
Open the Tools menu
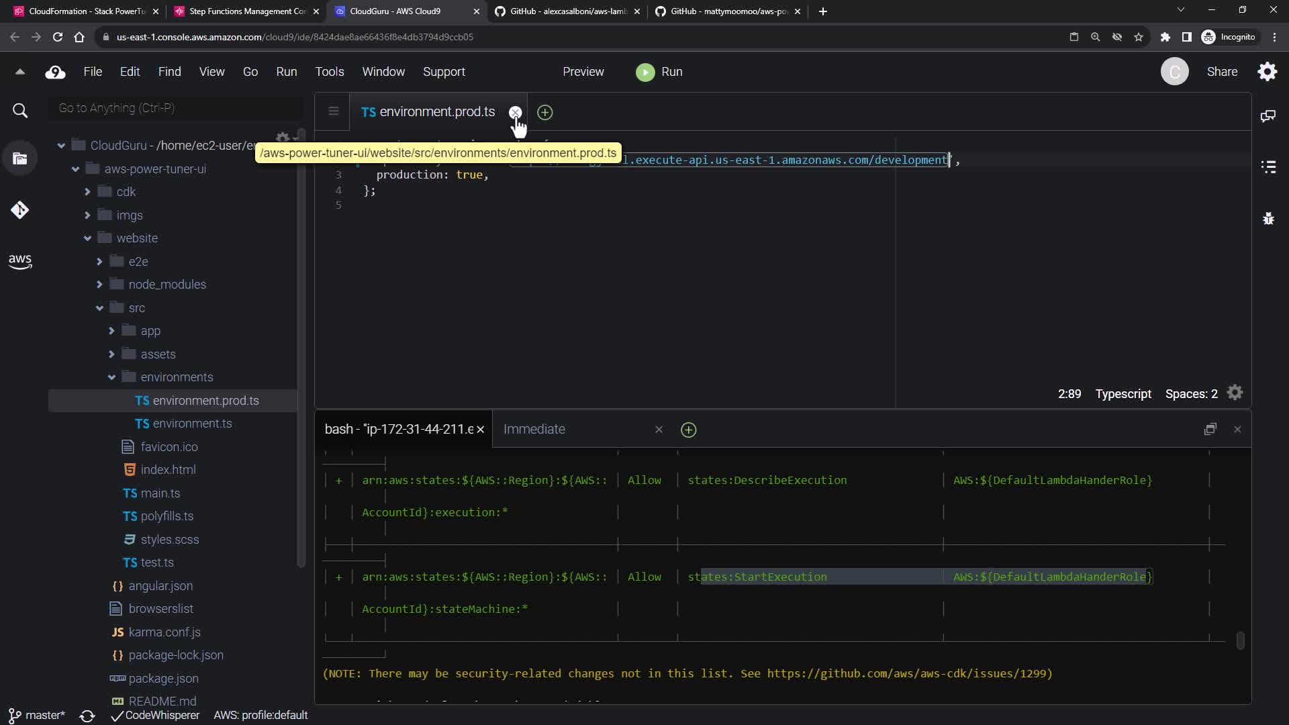pyautogui.click(x=329, y=72)
